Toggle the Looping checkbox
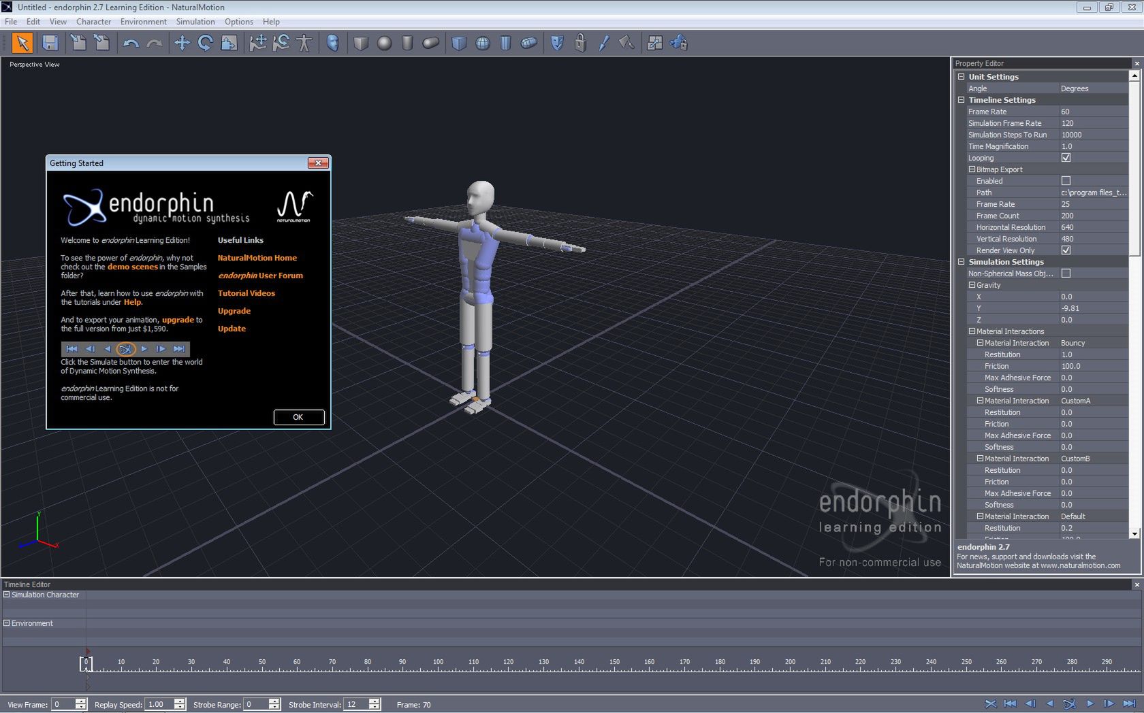The height and width of the screenshot is (713, 1144). 1066,158
